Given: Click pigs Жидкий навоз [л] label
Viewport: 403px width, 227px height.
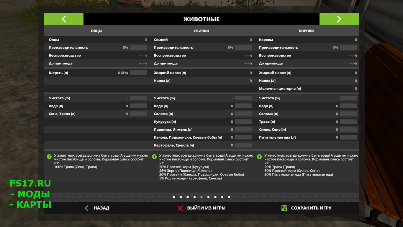Looking at the screenshot, I should click(170, 73).
